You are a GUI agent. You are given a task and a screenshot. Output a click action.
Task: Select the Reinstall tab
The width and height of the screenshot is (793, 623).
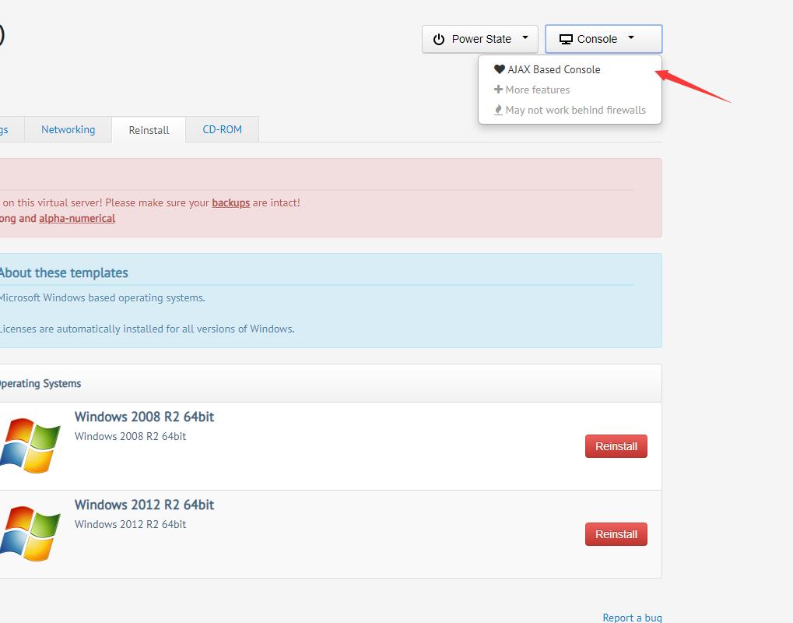(x=149, y=130)
